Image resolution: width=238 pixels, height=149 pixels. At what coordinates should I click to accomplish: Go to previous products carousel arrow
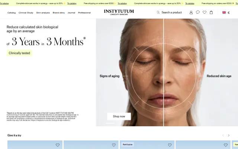(223, 135)
